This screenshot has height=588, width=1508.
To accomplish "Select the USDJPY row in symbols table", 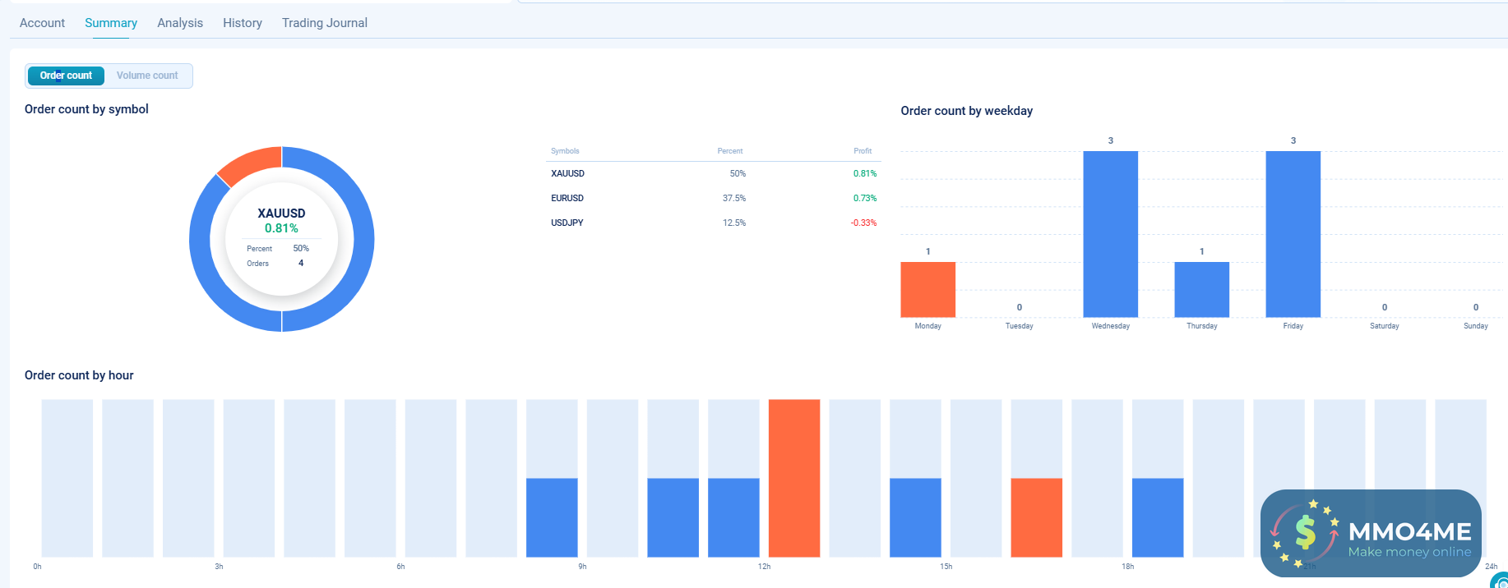I will [x=713, y=223].
